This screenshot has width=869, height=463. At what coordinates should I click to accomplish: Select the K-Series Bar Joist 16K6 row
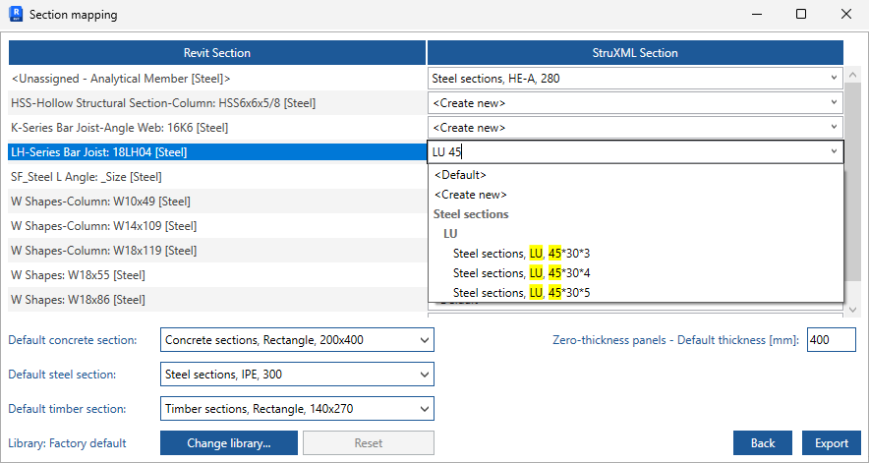216,128
